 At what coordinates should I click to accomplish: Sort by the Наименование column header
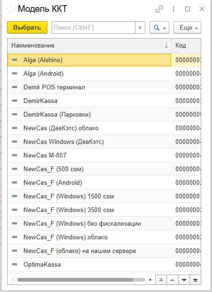[89, 46]
